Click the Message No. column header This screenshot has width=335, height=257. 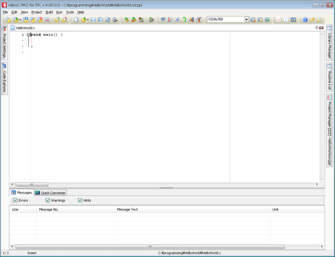click(x=75, y=209)
